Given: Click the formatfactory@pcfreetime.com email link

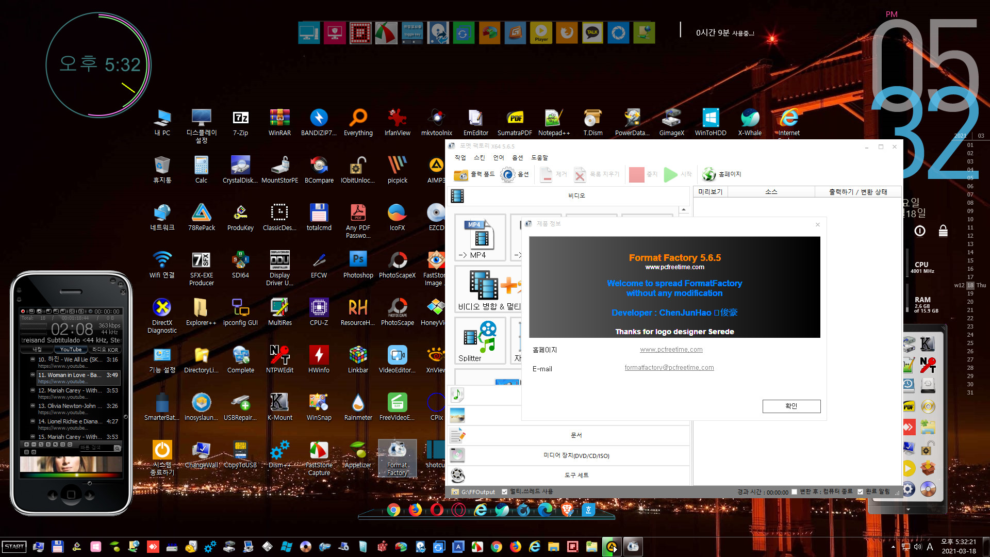Looking at the screenshot, I should [x=669, y=368].
